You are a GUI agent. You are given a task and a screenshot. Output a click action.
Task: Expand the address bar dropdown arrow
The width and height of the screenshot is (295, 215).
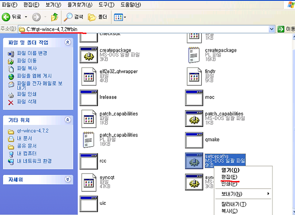[x=271, y=29]
